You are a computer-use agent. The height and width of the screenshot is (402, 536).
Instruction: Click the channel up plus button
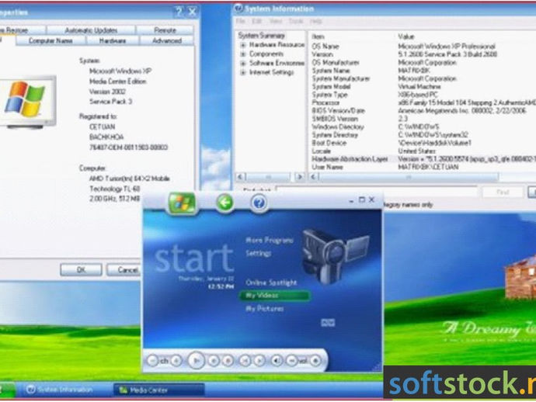point(176,361)
